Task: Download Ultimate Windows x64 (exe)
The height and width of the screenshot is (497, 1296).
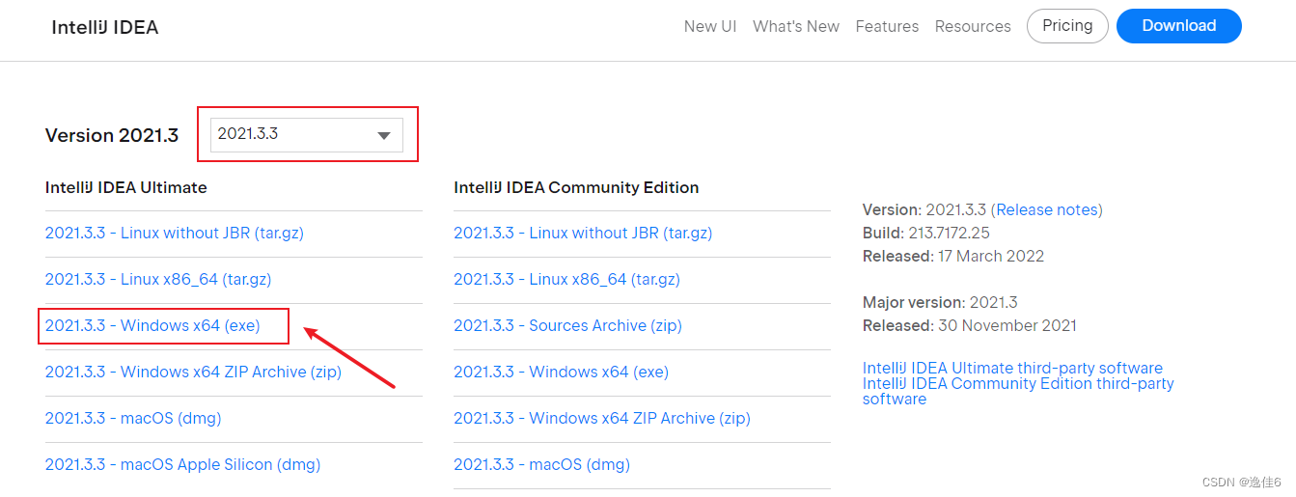Action: [x=152, y=325]
